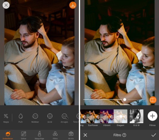Toggle the orange before/after compare icon
The width and height of the screenshot is (159, 140).
pos(153,100)
